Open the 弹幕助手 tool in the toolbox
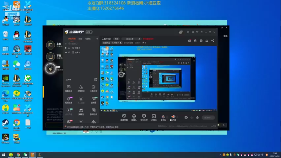The height and width of the screenshot is (158, 281). 68,88
